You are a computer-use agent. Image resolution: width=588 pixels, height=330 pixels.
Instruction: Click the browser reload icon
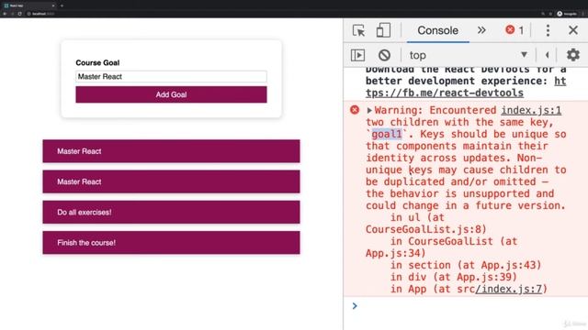(19, 14)
